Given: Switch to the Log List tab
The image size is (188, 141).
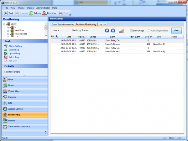Looking at the screenshot, I should pyautogui.click(x=102, y=24).
